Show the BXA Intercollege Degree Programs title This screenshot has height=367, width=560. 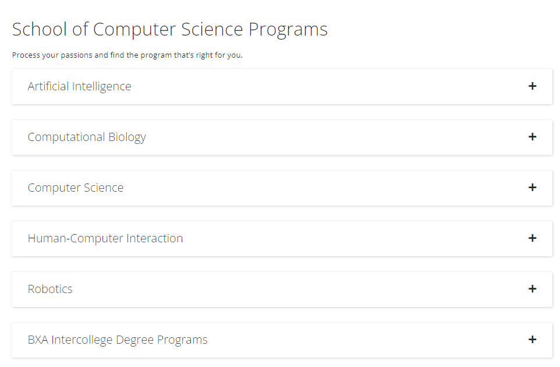118,340
